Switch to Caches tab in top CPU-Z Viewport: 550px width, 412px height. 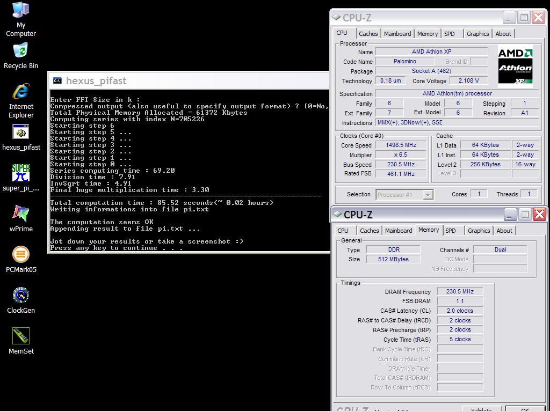[x=368, y=34]
